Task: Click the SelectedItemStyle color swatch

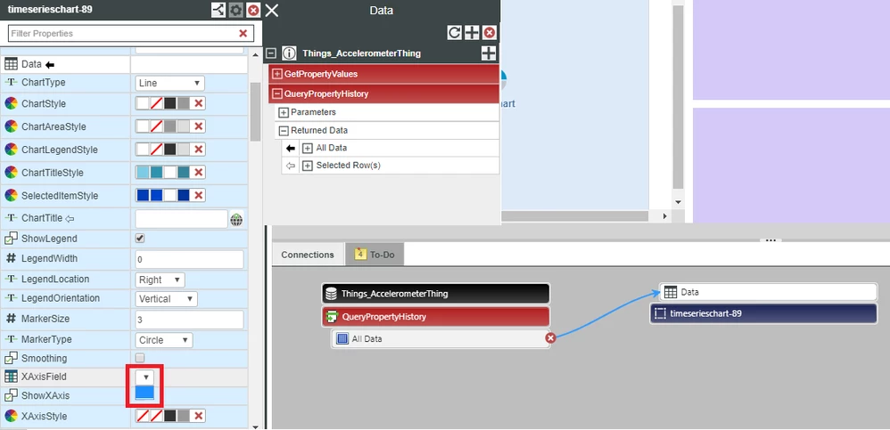Action: (x=163, y=196)
